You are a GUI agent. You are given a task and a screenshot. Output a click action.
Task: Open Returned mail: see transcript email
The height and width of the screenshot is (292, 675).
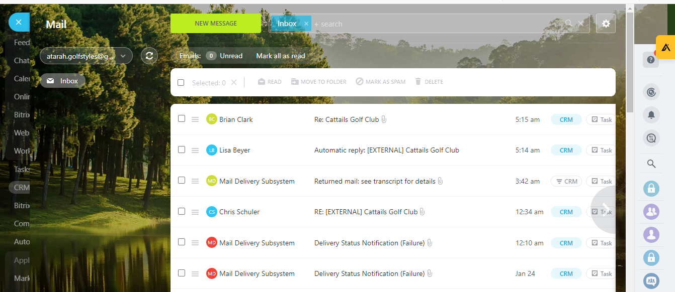point(375,181)
